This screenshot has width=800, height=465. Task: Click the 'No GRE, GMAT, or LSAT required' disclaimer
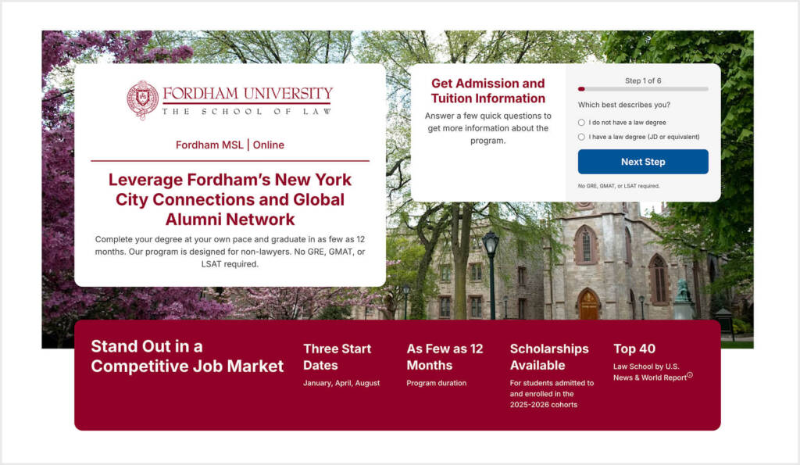[618, 185]
